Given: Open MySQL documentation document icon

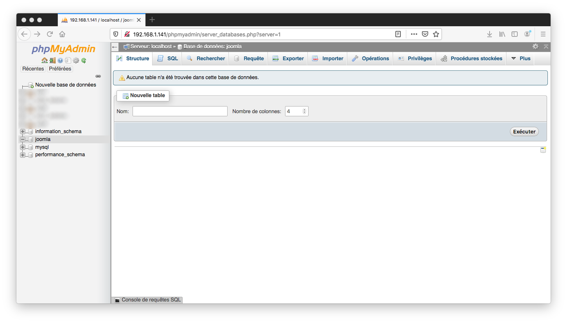Looking at the screenshot, I should pos(68,60).
